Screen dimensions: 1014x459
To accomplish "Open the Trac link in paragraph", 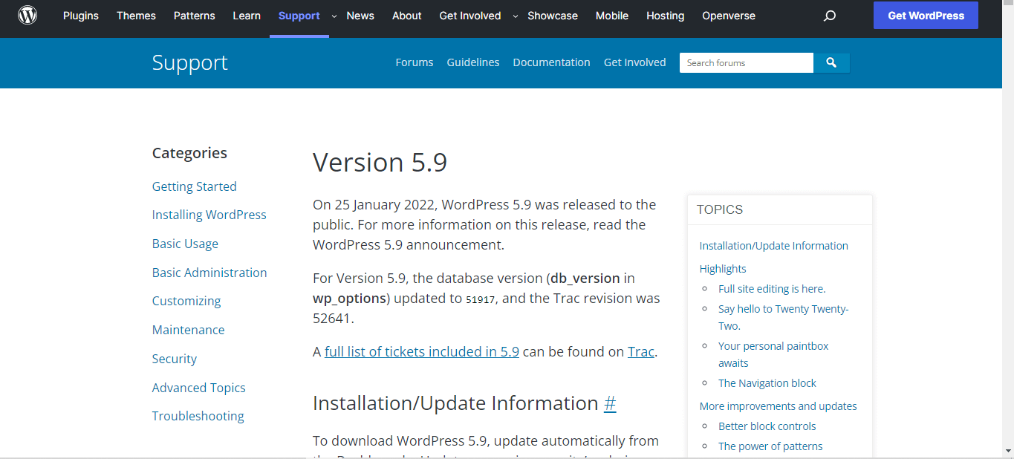I will point(641,352).
